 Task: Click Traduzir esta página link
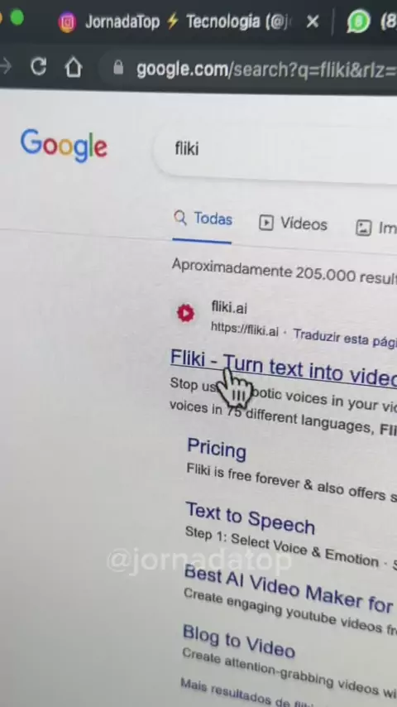[345, 338]
